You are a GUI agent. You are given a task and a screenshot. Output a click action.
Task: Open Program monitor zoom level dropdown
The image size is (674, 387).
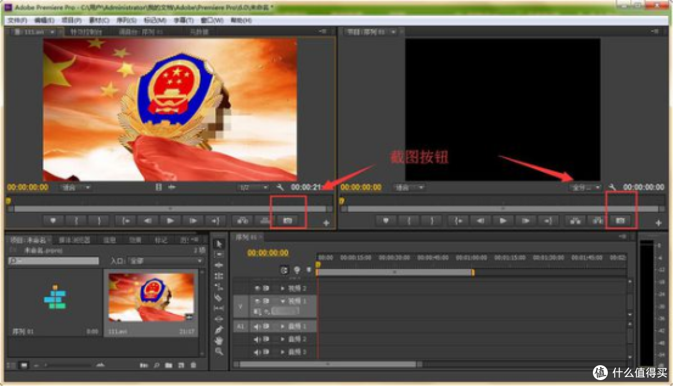click(x=409, y=187)
